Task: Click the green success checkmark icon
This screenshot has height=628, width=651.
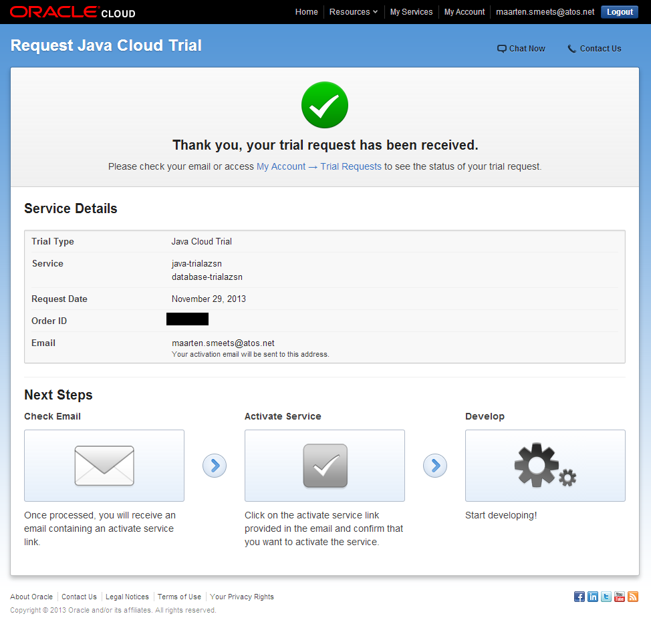Action: [325, 105]
